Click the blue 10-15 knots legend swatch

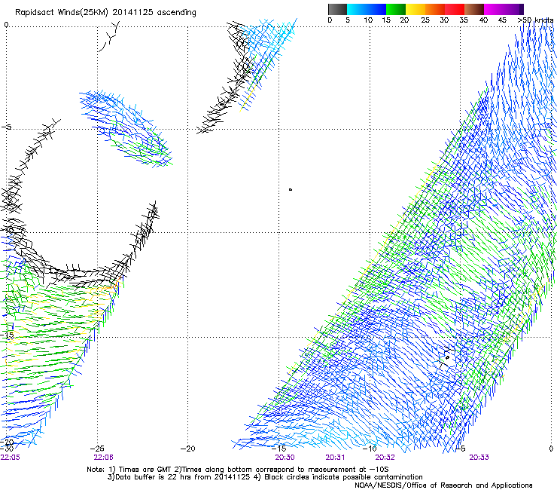point(376,9)
